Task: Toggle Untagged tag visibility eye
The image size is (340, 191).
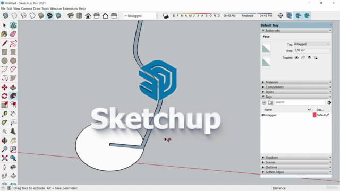Action: [x=263, y=115]
